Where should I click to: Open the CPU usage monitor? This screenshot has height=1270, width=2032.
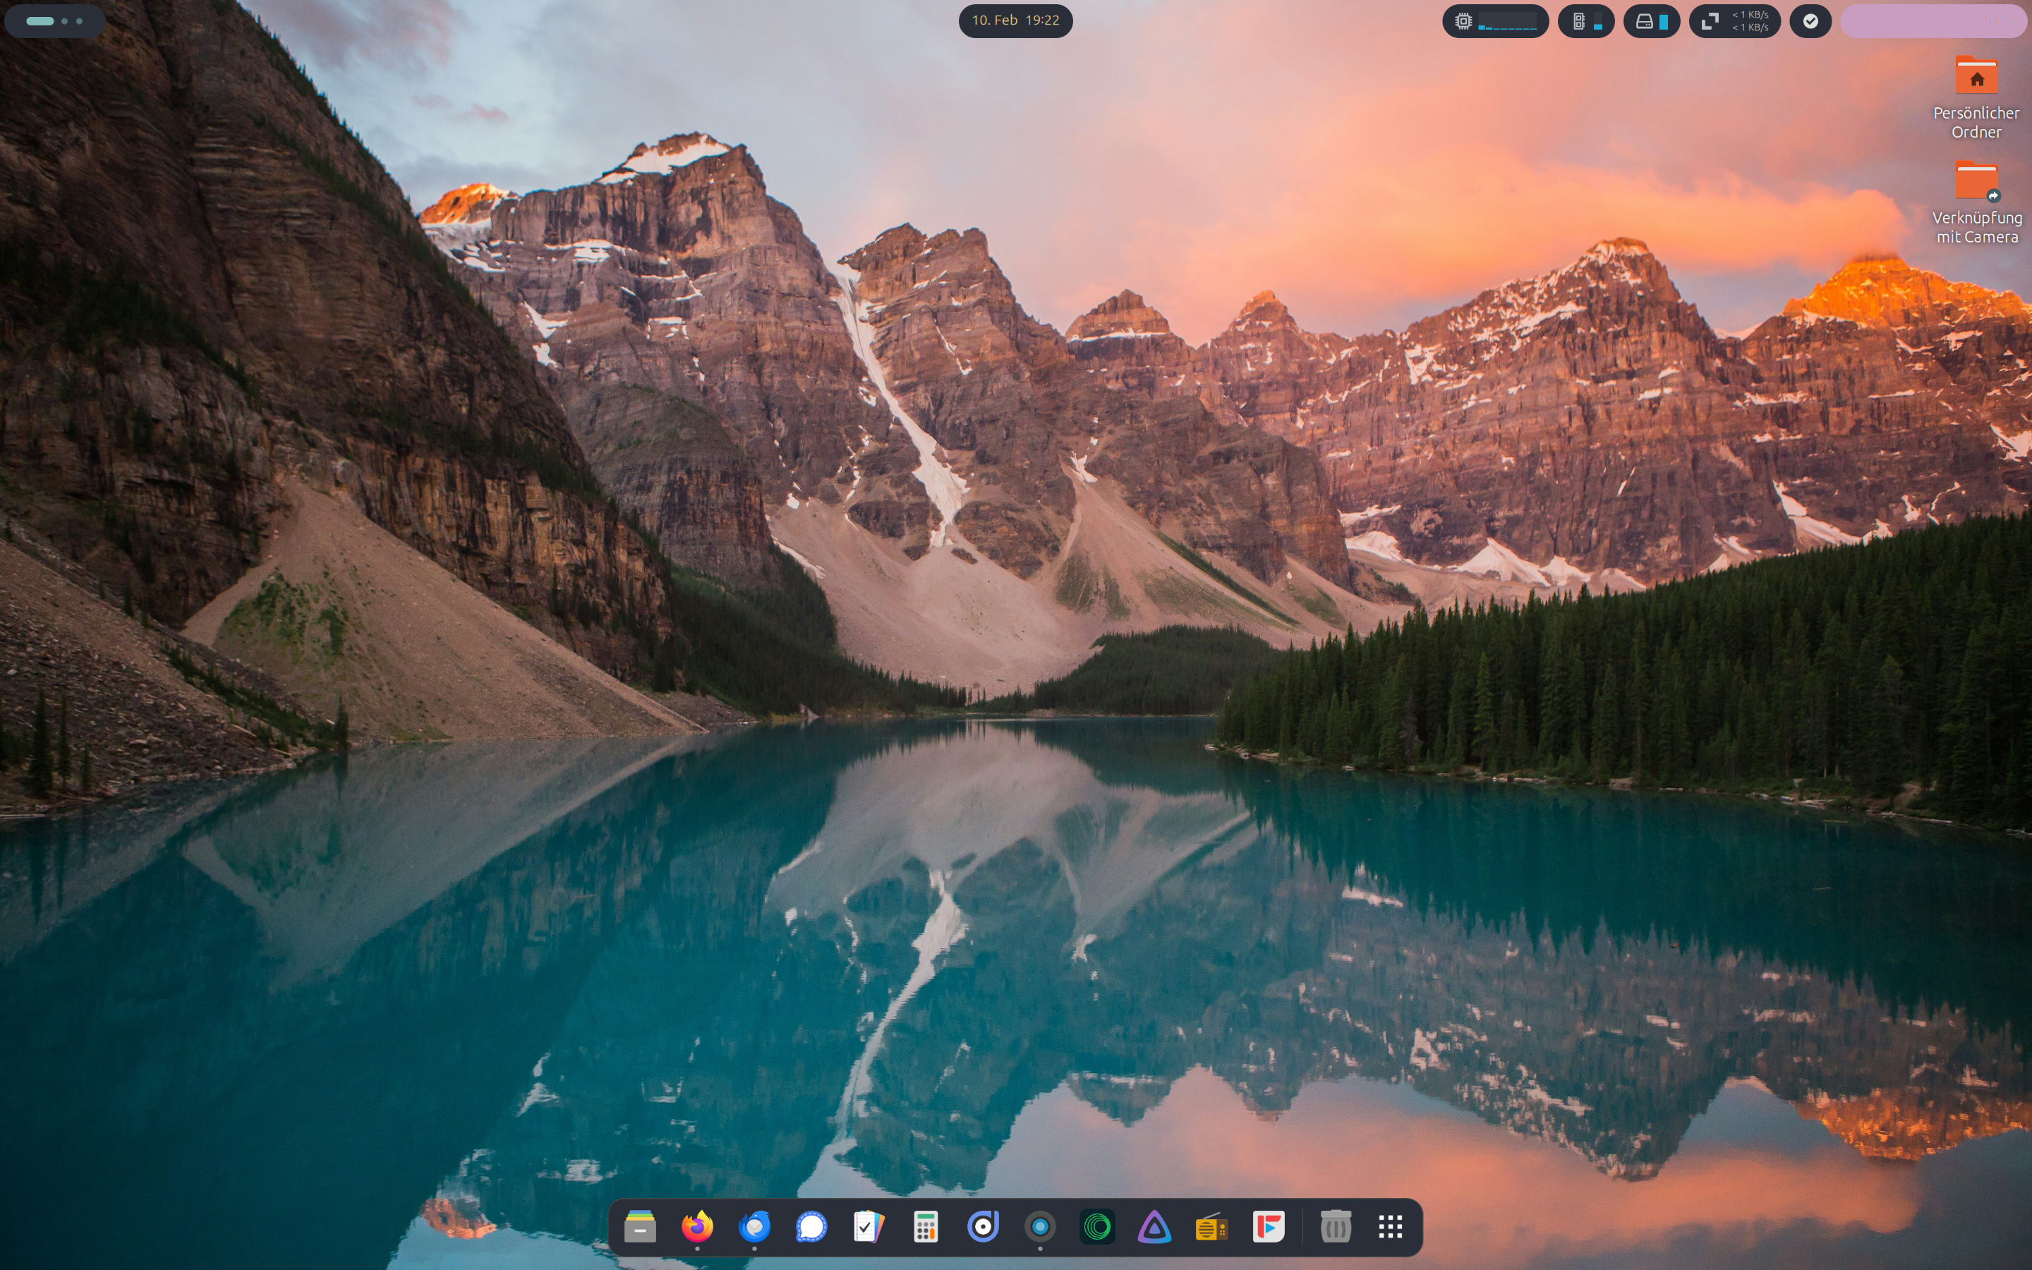coord(1496,21)
